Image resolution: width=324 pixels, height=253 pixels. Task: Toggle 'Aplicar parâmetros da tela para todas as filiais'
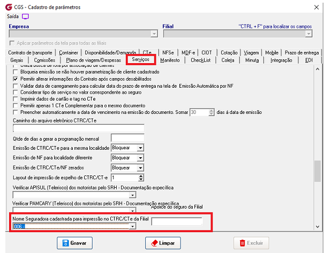12,43
